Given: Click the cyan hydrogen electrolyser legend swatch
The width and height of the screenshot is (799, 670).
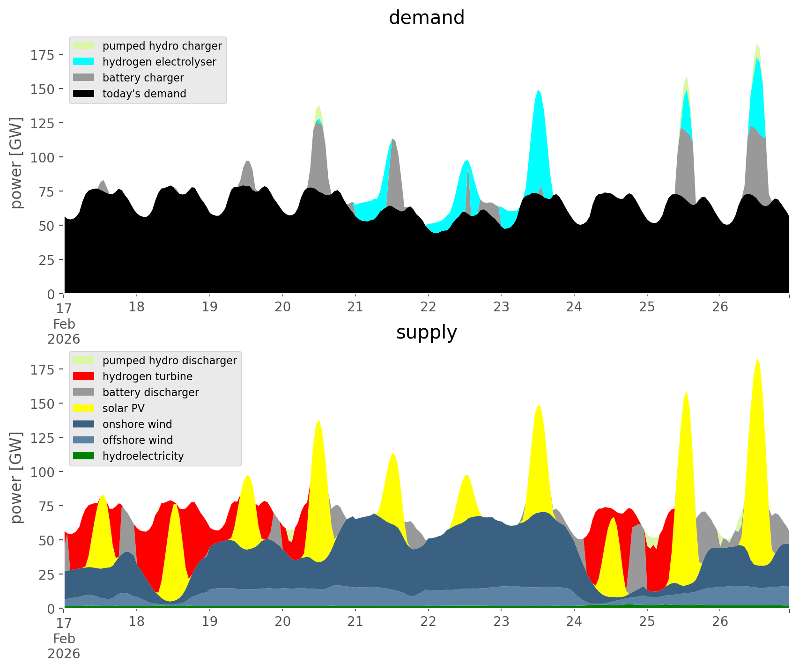Looking at the screenshot, I should click(x=84, y=62).
